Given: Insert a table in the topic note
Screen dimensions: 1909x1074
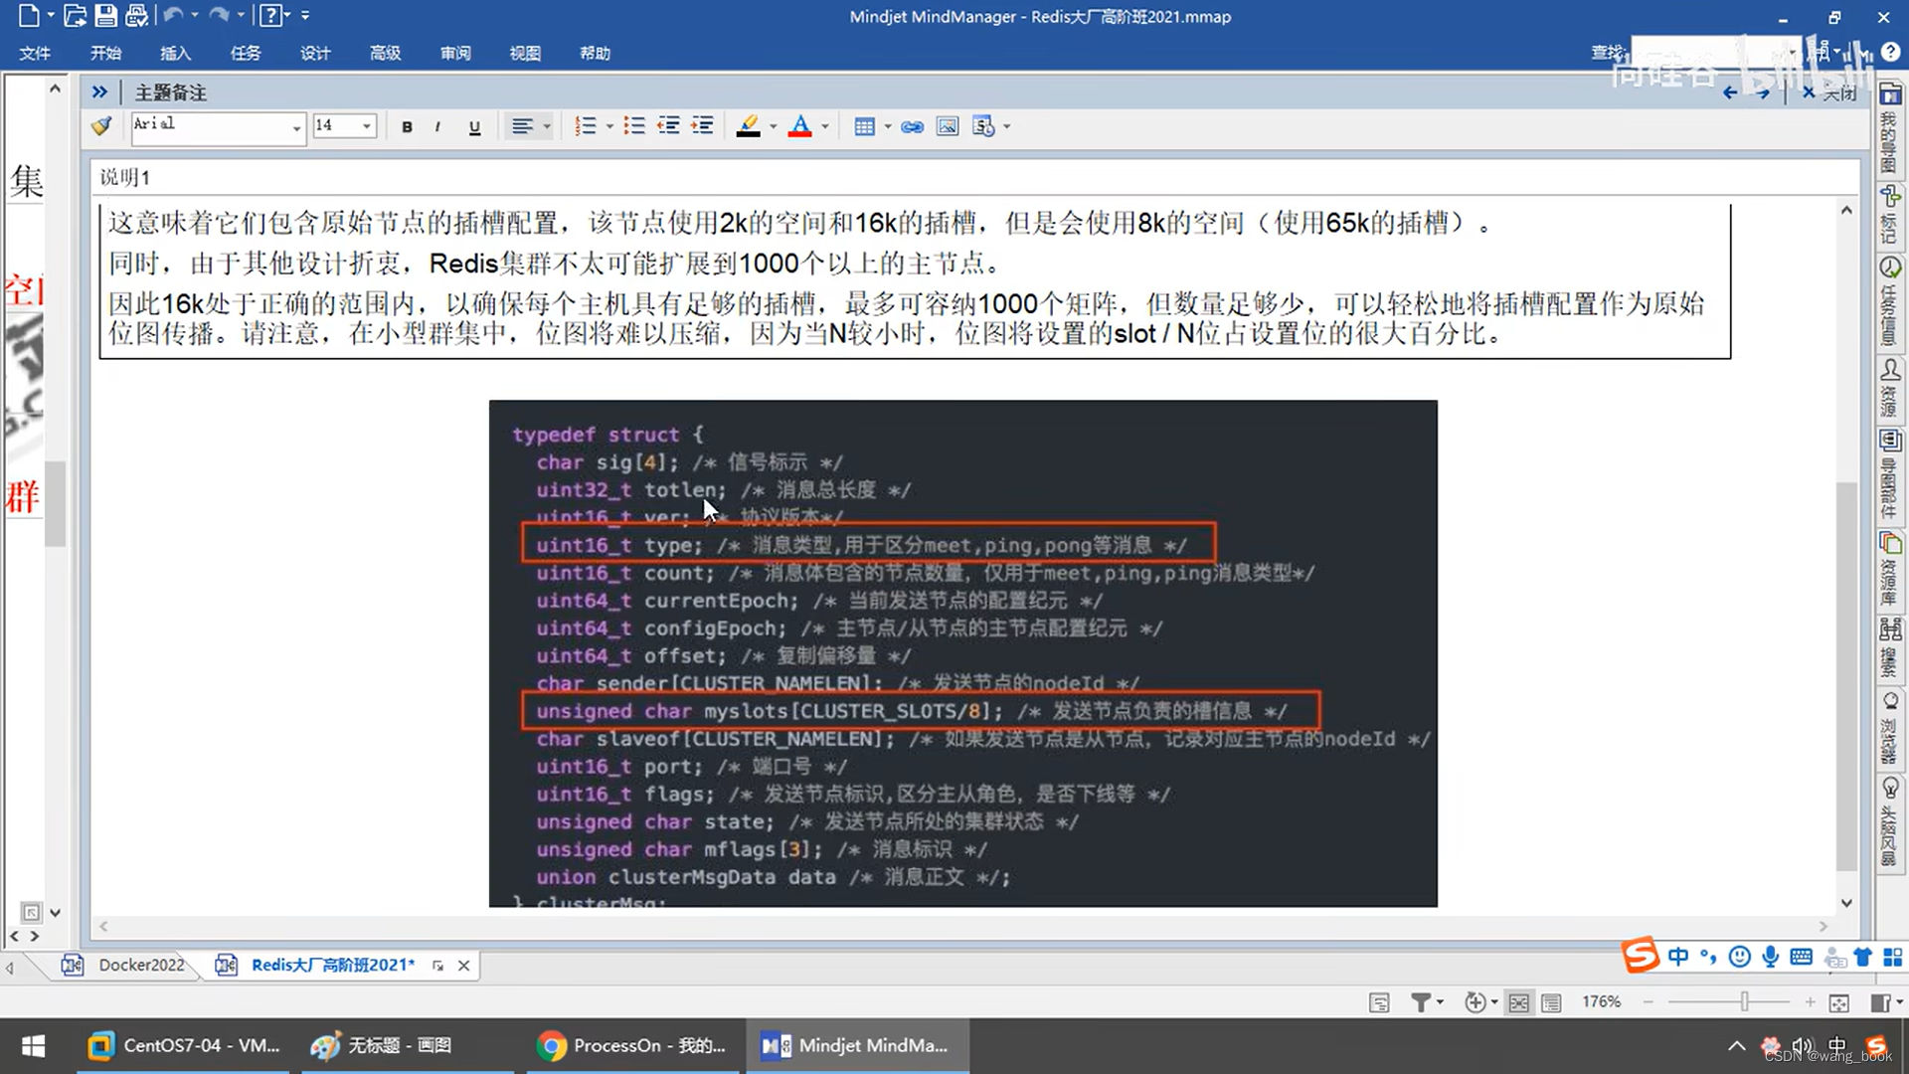Looking at the screenshot, I should click(x=864, y=126).
